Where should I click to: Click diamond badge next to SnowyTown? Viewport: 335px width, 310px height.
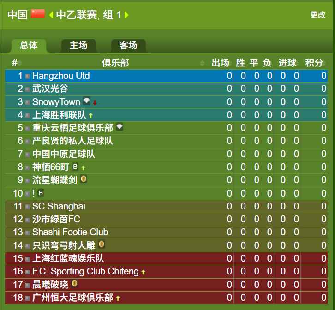point(87,101)
